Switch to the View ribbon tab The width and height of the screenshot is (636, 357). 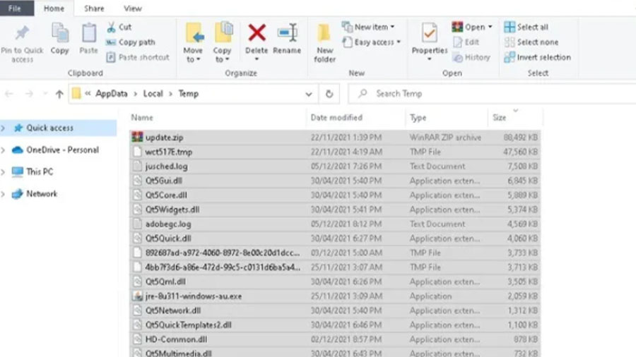pyautogui.click(x=132, y=8)
